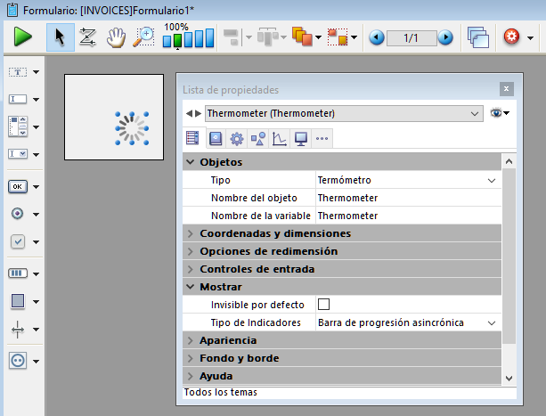The image size is (546, 416).
Task: Select the magnifier zoom tool
Action: 143,37
